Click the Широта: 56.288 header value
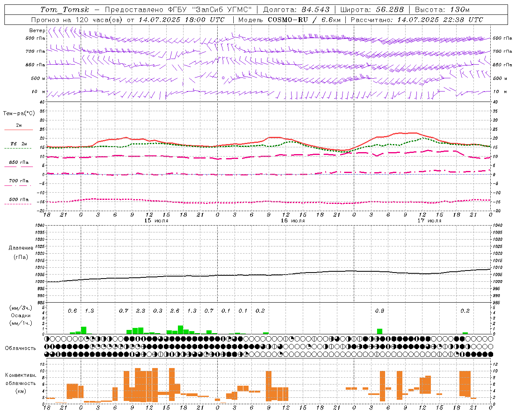514x411 pixels. (372, 10)
